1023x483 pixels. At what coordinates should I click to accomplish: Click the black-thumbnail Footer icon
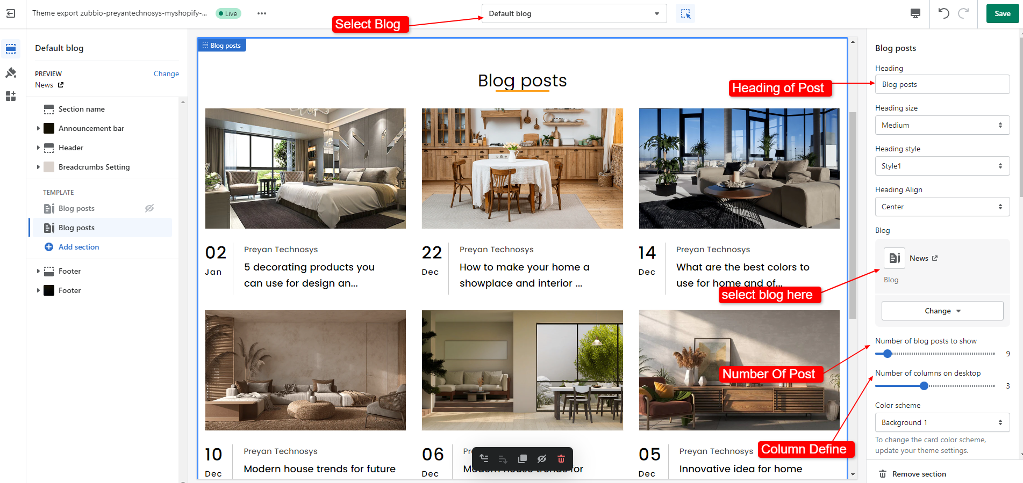tap(49, 290)
